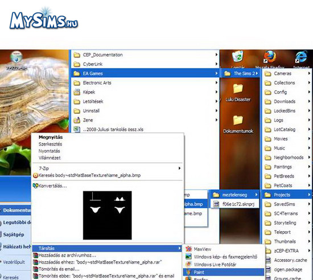Click the Zene music folder icon
This screenshot has height=280, width=313.
coord(77,120)
